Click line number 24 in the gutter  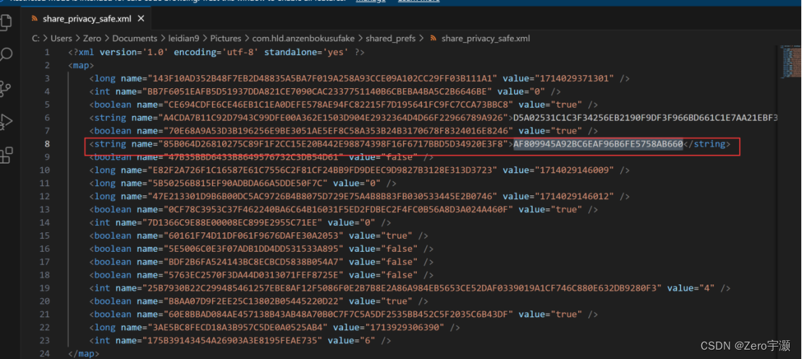tap(45, 353)
